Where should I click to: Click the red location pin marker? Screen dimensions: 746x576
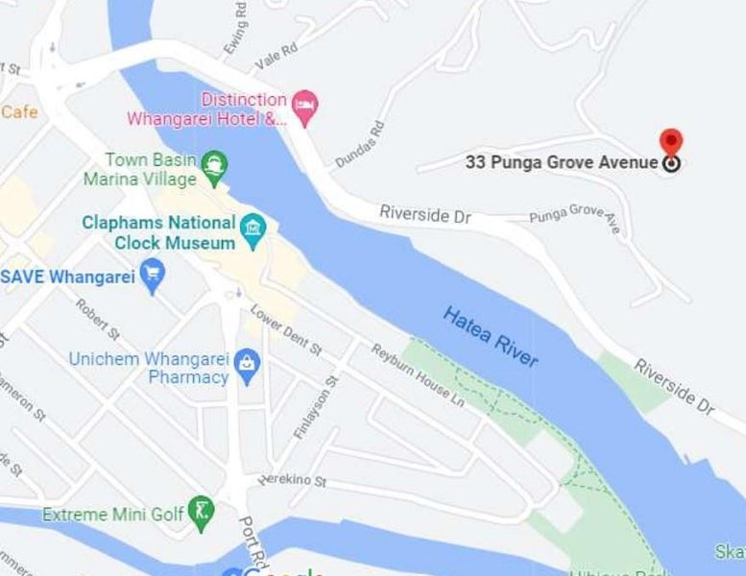[x=671, y=142]
